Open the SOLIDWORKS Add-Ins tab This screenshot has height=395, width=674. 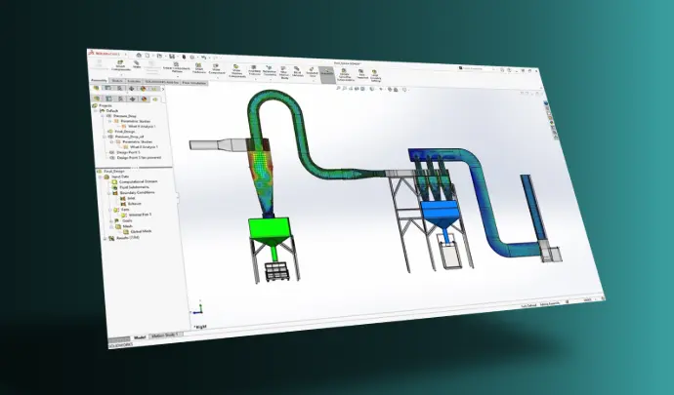click(161, 82)
